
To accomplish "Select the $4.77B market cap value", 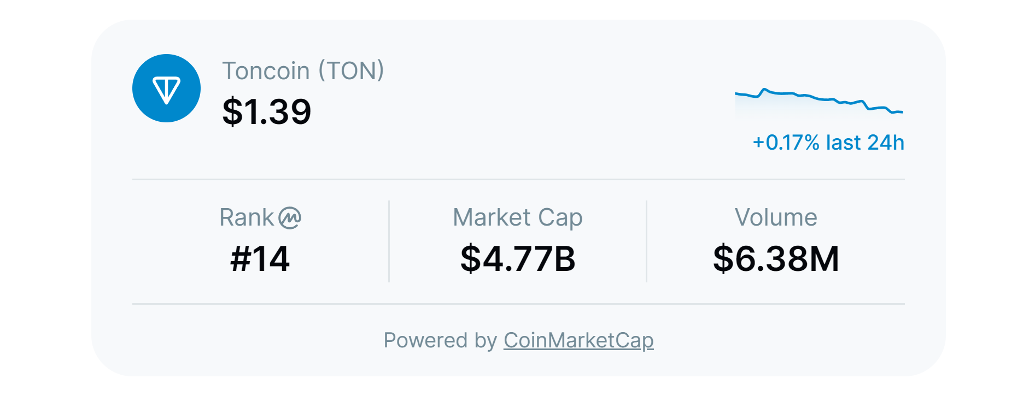I will point(518,258).
